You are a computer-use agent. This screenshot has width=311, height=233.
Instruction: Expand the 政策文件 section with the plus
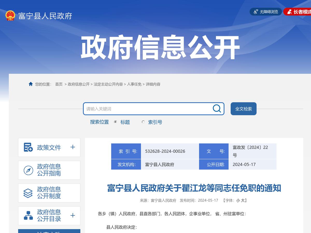73,147
